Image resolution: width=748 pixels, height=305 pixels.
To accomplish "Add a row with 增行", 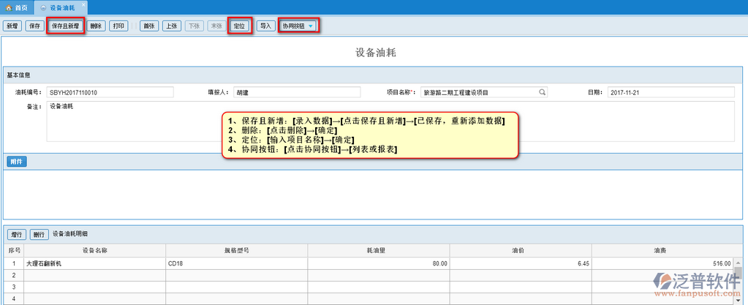I will (x=17, y=234).
